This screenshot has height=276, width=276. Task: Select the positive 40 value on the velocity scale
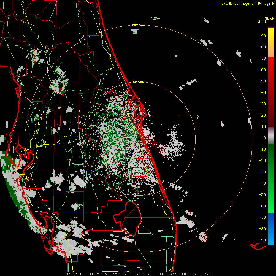pos(263,92)
